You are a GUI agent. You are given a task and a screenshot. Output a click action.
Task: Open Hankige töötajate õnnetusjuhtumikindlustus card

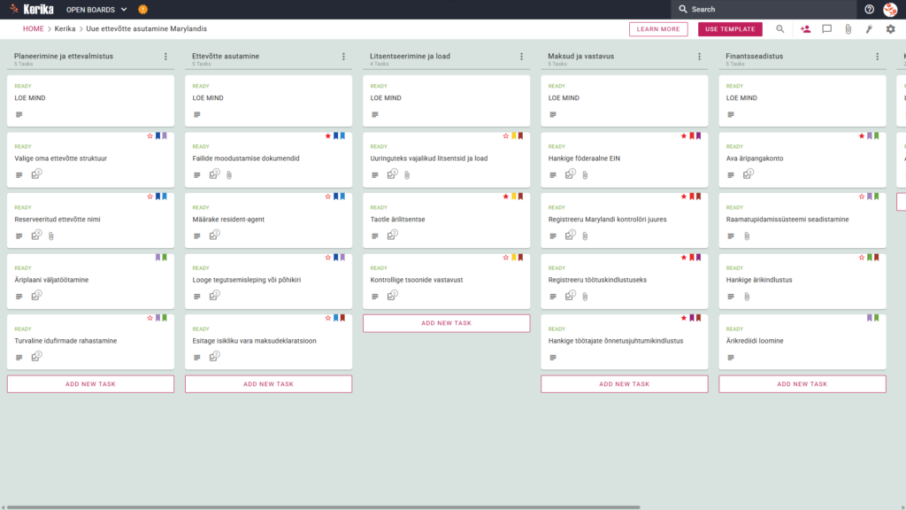click(x=625, y=343)
